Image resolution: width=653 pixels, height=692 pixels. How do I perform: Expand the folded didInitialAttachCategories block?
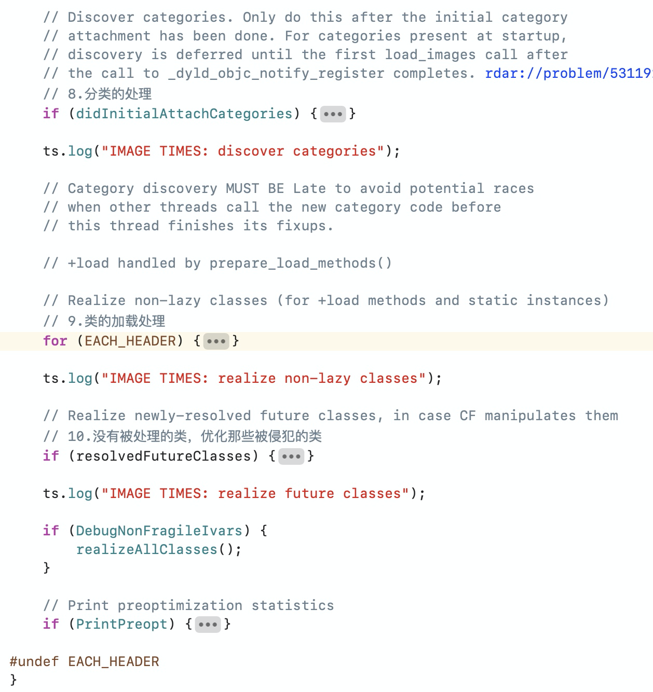pos(333,114)
